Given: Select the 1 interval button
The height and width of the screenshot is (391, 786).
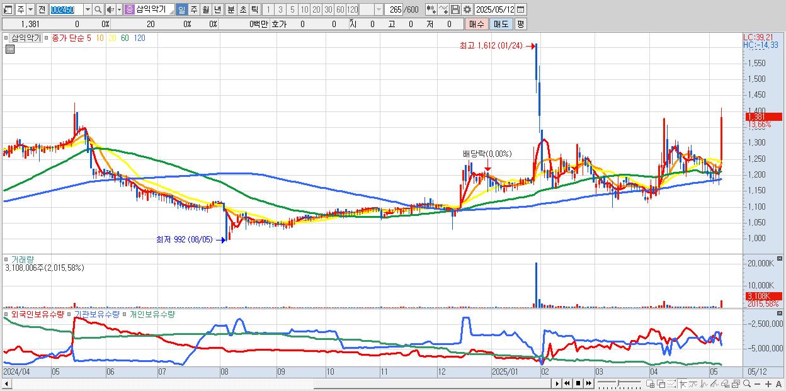Looking at the screenshot, I should click(268, 9).
